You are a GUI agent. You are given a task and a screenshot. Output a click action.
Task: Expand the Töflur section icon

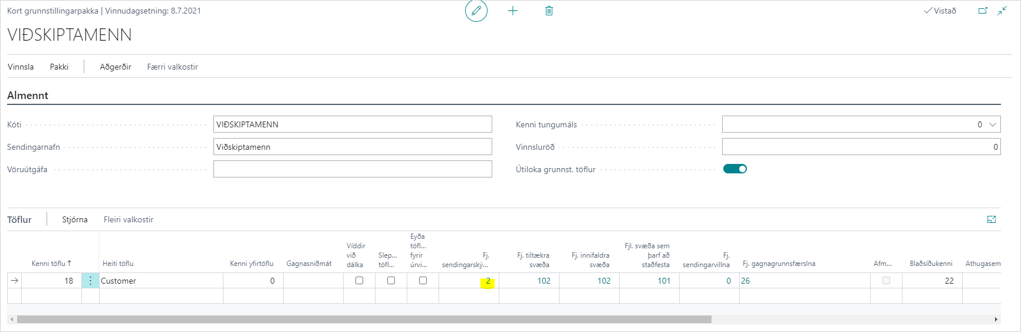click(x=992, y=219)
